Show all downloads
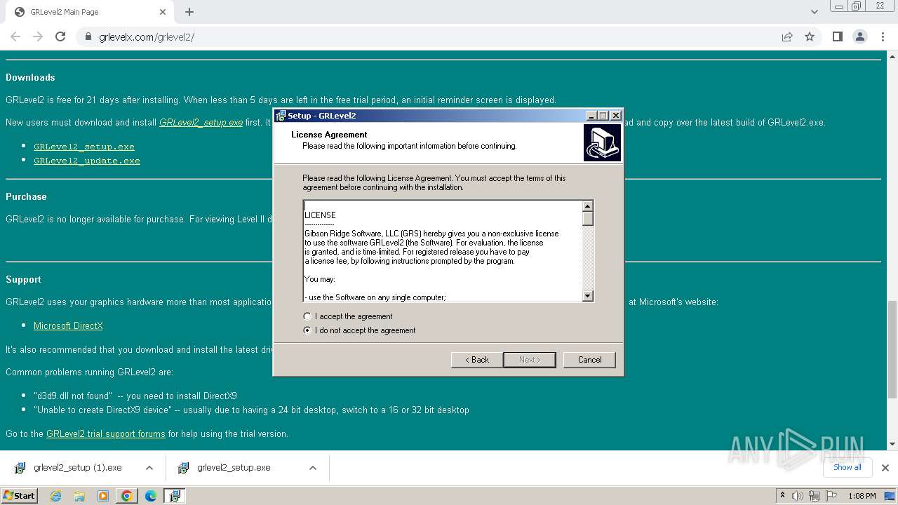Image resolution: width=898 pixels, height=505 pixels. [847, 467]
